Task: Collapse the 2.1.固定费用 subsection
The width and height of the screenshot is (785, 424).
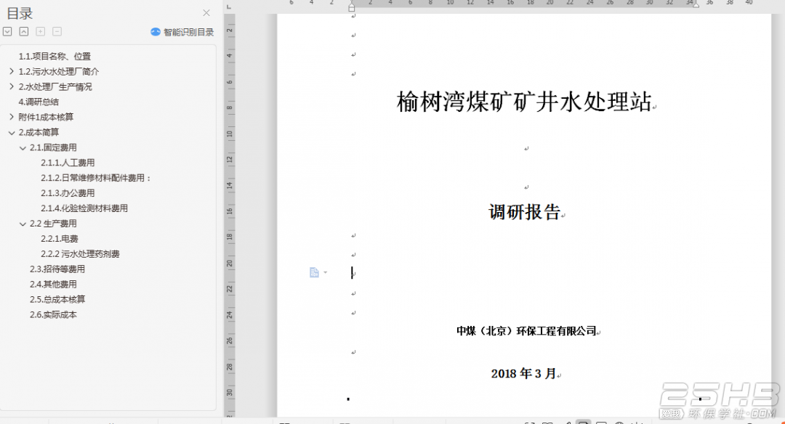Action: click(x=23, y=147)
